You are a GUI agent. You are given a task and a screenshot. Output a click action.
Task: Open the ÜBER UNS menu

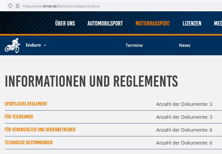pyautogui.click(x=65, y=23)
